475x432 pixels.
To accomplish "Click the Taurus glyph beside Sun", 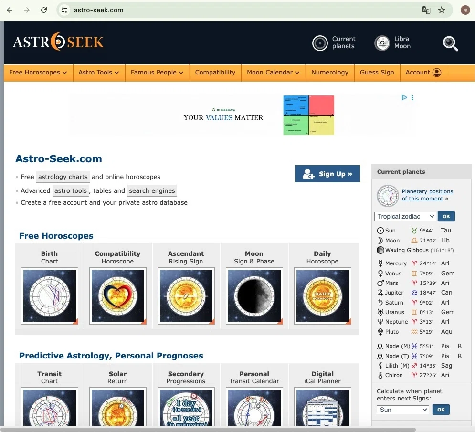I will pyautogui.click(x=414, y=231).
